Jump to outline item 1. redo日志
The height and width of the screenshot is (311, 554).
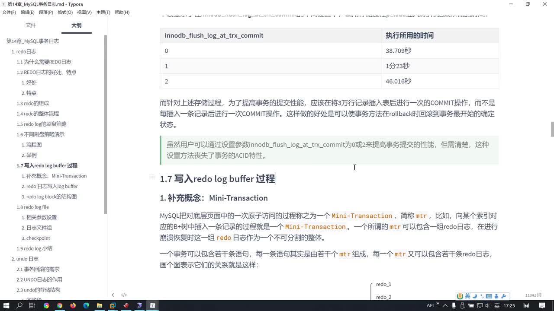24,51
